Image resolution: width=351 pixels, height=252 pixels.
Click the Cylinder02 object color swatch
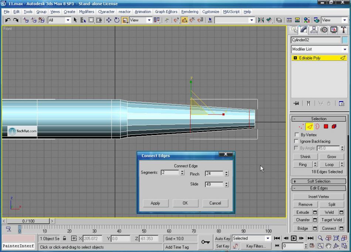click(x=345, y=40)
